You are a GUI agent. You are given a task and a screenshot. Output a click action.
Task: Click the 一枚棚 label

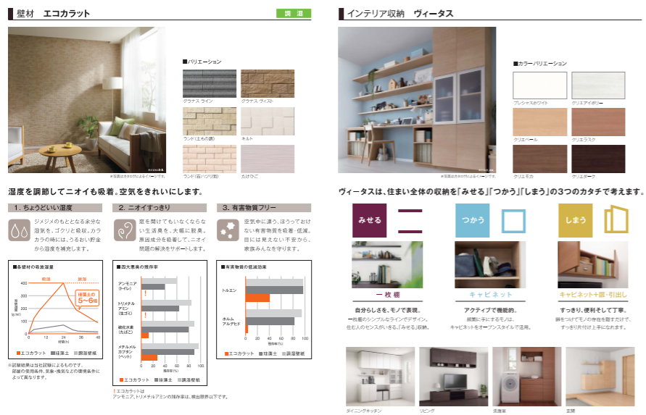388,295
